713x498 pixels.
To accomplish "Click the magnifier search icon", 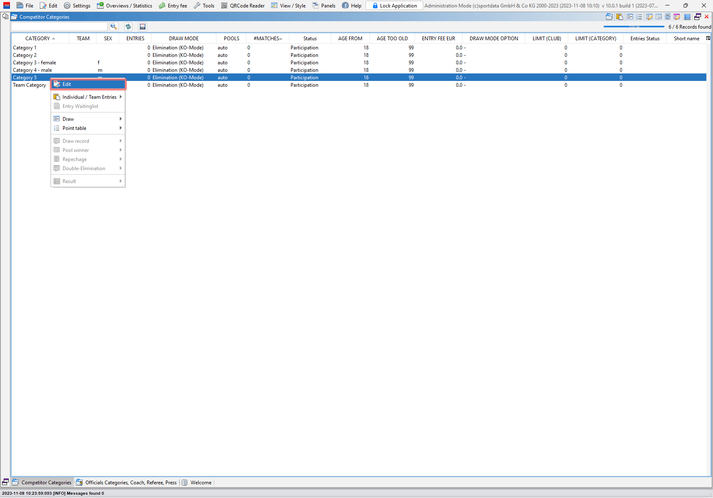I will [114, 27].
